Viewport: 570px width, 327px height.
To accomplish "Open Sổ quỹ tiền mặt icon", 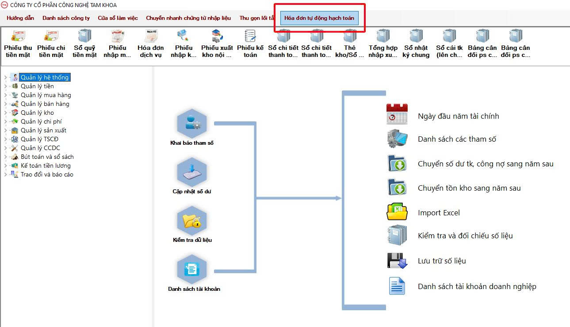I will click(84, 36).
